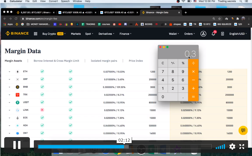Expand the LINK row details

[9, 110]
